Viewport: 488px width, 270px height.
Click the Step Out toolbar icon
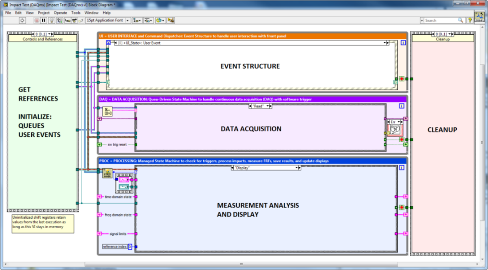81,20
